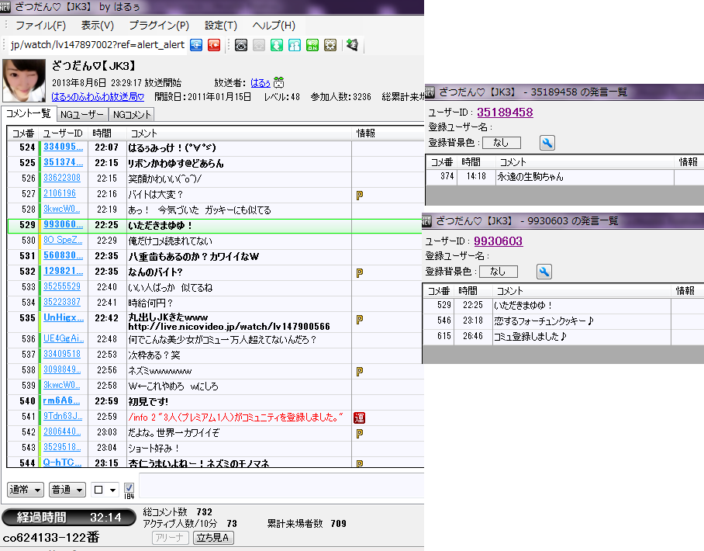This screenshot has width=704, height=551.
Task: Click the 恋するフォーチュンクッキー♪ comment row
Action: click(x=563, y=321)
